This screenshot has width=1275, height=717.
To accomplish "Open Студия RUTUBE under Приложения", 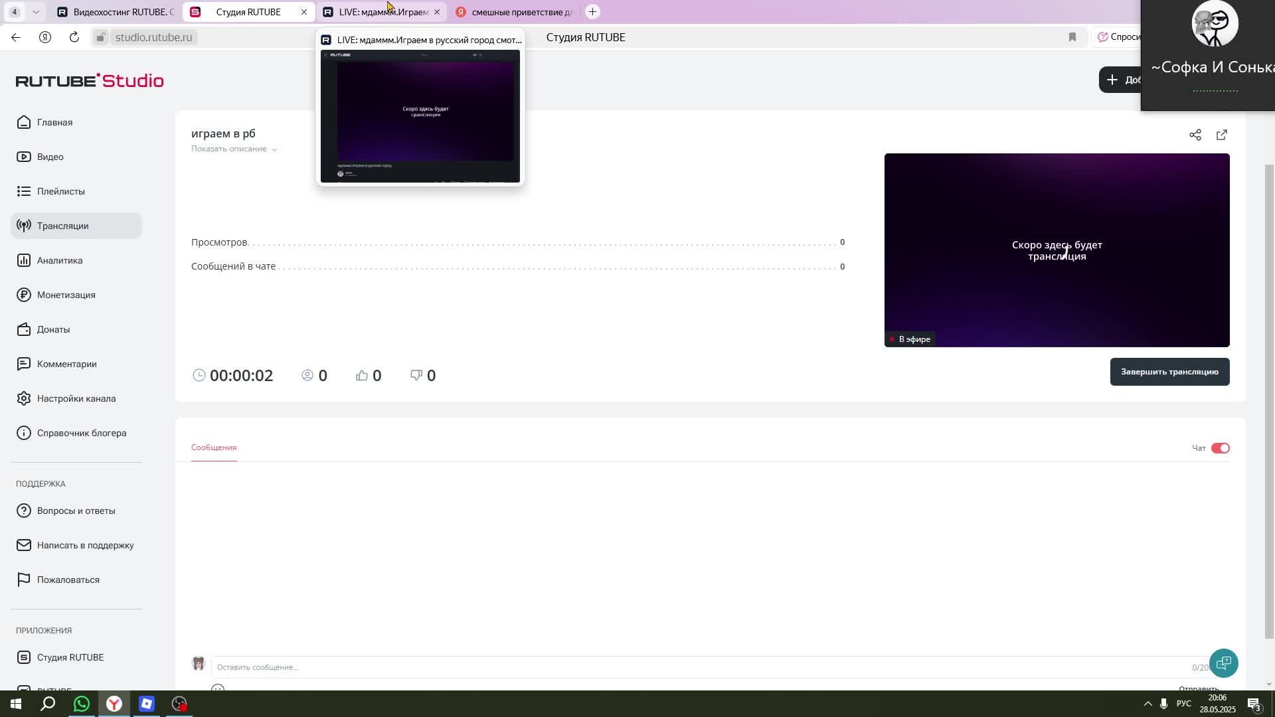I will [76, 657].
